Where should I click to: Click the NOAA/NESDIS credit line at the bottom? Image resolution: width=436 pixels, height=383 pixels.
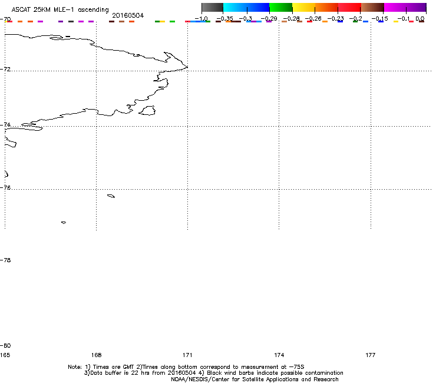coord(255,379)
